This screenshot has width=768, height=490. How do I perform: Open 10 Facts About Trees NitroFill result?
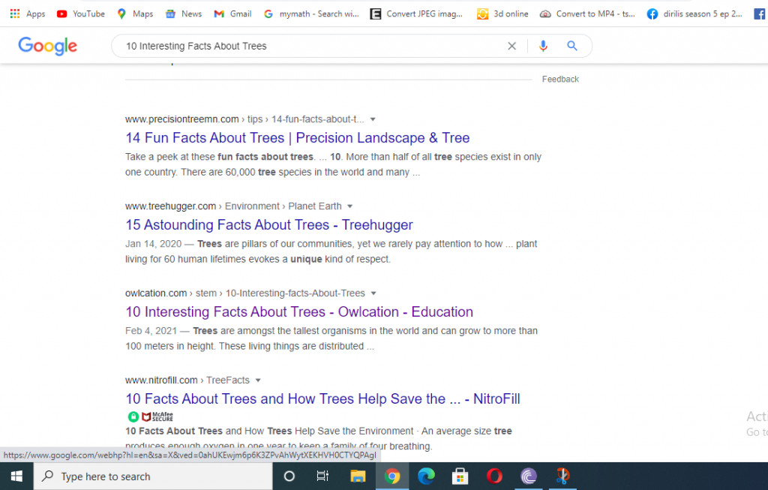(x=322, y=399)
